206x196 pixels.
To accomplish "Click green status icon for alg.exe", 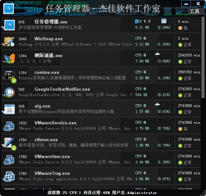I will [180, 112].
